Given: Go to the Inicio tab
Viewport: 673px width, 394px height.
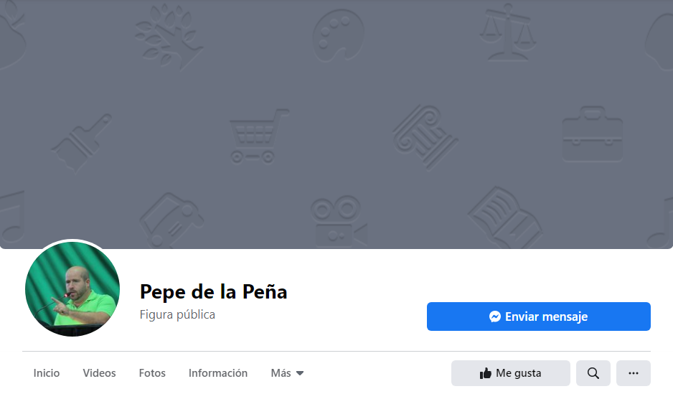Looking at the screenshot, I should click(x=47, y=373).
